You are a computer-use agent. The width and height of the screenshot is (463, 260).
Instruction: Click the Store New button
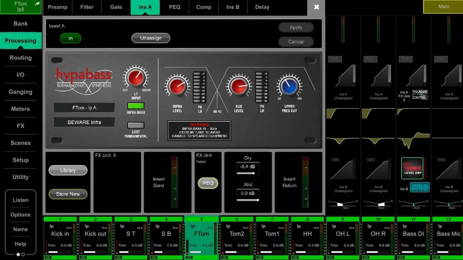[x=68, y=194]
